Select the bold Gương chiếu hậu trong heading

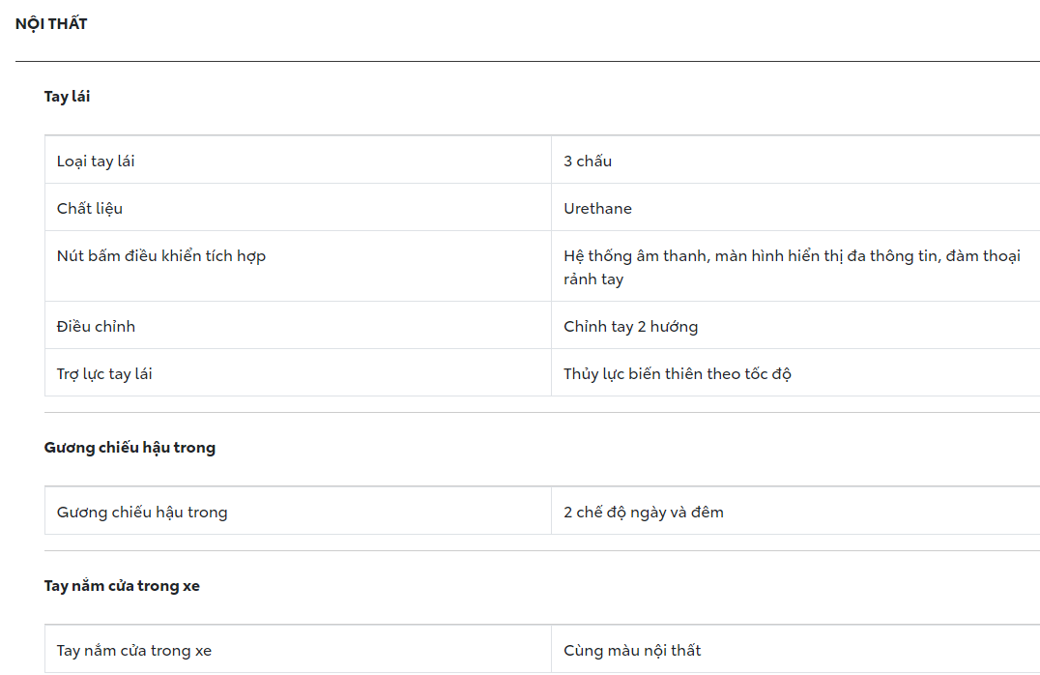coord(130,448)
